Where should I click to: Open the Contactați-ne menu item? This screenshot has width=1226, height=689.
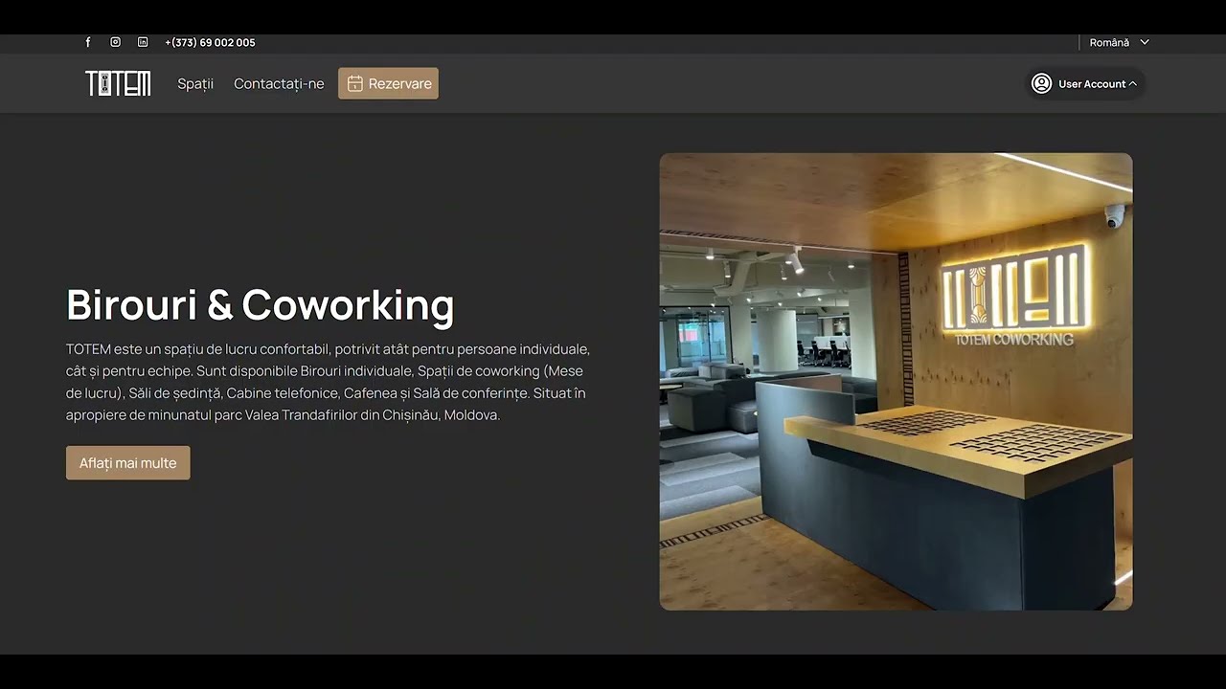(x=279, y=83)
